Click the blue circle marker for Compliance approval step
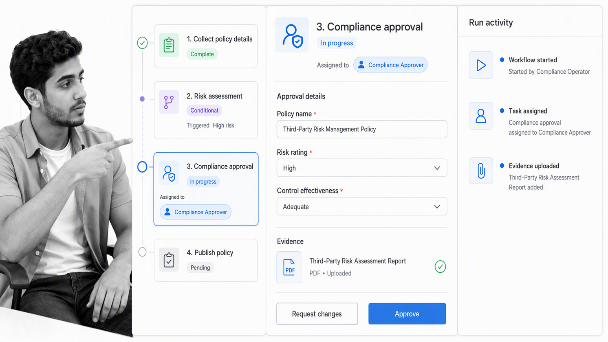Screen dimensions: 608x342 [142, 167]
